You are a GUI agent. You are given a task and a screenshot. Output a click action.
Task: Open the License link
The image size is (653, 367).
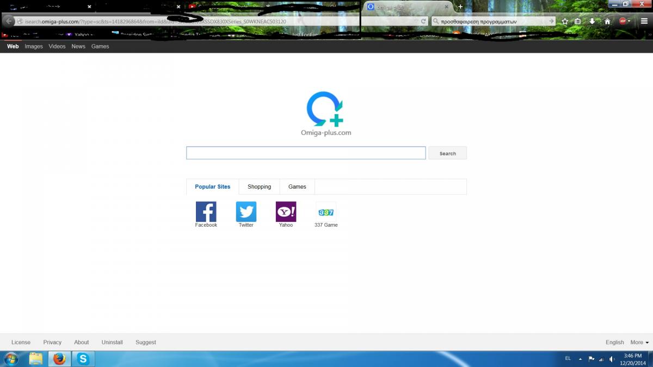coord(21,342)
